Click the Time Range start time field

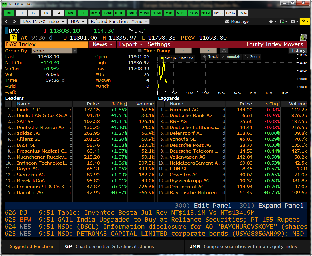[183, 51]
